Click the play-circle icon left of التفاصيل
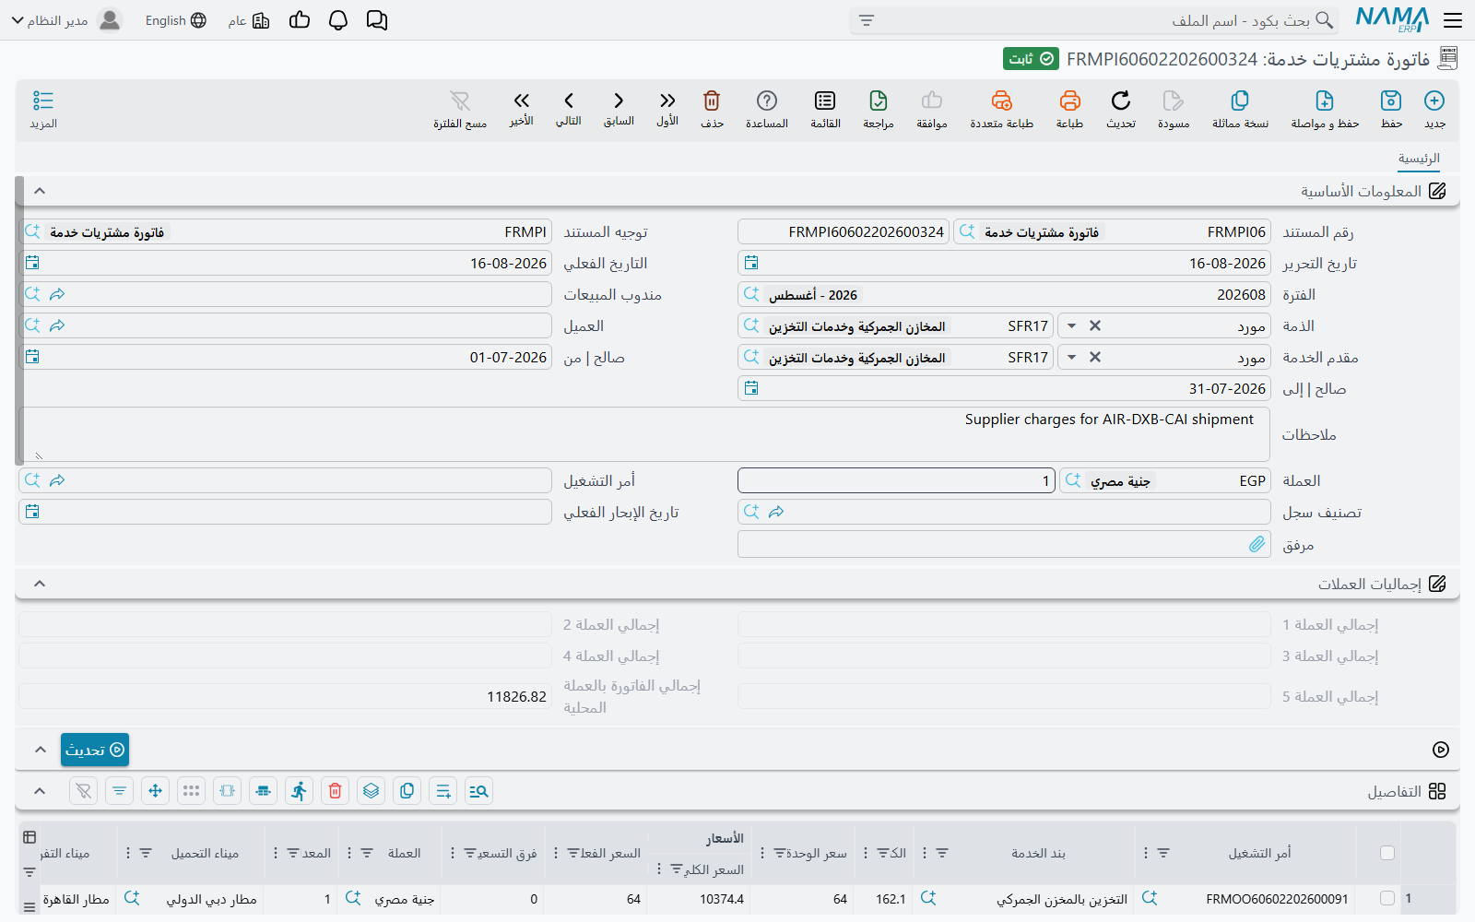 click(1441, 750)
